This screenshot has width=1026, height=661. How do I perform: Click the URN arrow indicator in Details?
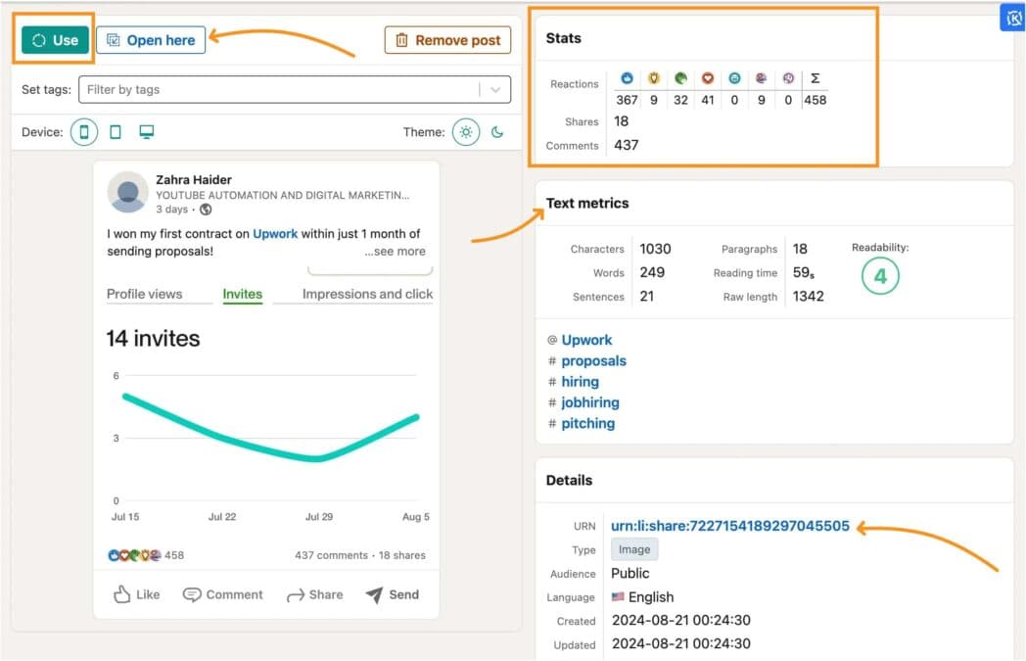coord(861,527)
